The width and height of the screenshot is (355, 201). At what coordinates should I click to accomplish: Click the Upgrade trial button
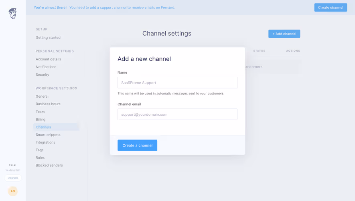click(13, 178)
